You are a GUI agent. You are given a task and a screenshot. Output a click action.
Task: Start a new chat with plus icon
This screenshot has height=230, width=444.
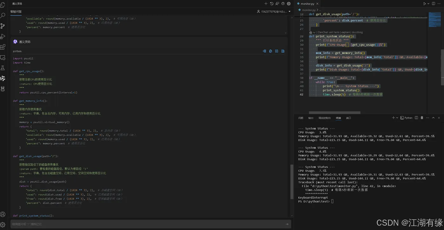266,4
